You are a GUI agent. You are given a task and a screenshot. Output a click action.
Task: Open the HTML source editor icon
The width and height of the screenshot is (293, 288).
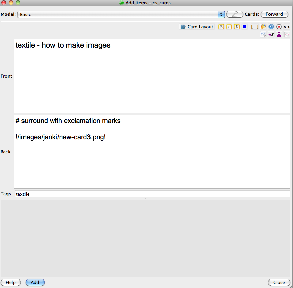pos(287,34)
